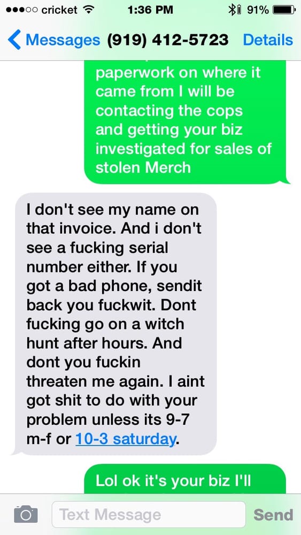The height and width of the screenshot is (535, 301).
Task: Focus the Text Message input field
Action: pos(149,515)
